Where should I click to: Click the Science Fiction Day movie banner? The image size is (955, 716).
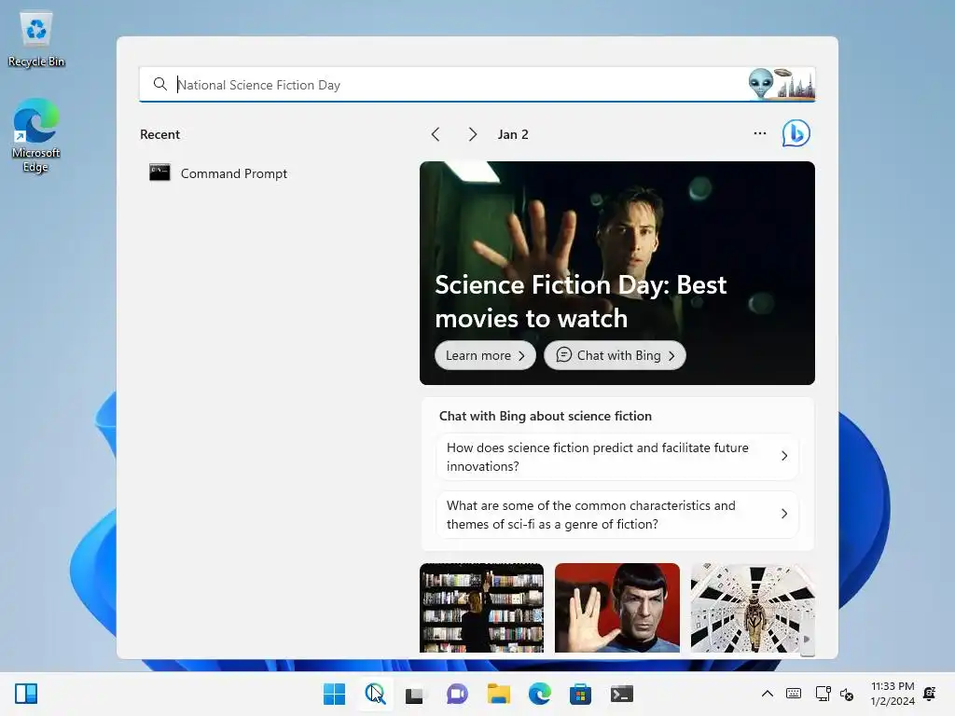(x=617, y=273)
